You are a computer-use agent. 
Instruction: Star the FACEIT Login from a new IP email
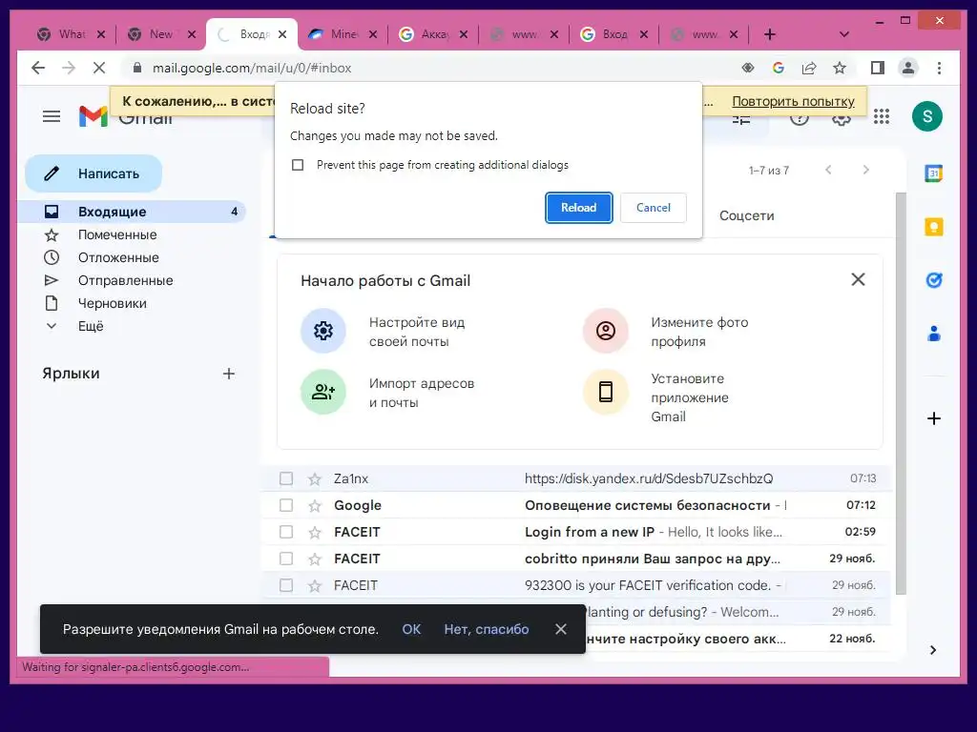click(315, 532)
